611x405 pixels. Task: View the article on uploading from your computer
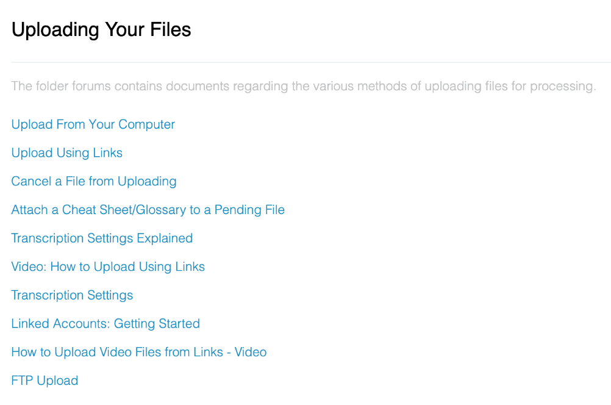click(93, 124)
